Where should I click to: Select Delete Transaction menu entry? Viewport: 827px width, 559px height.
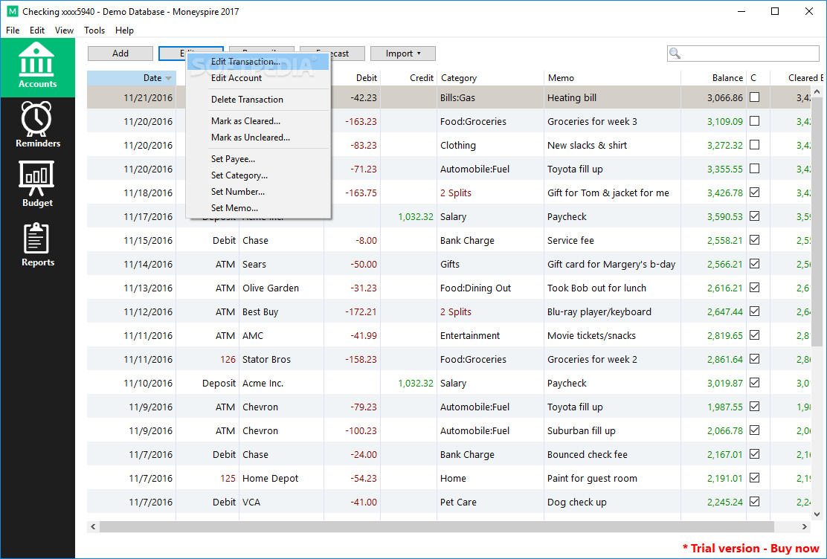(x=258, y=100)
